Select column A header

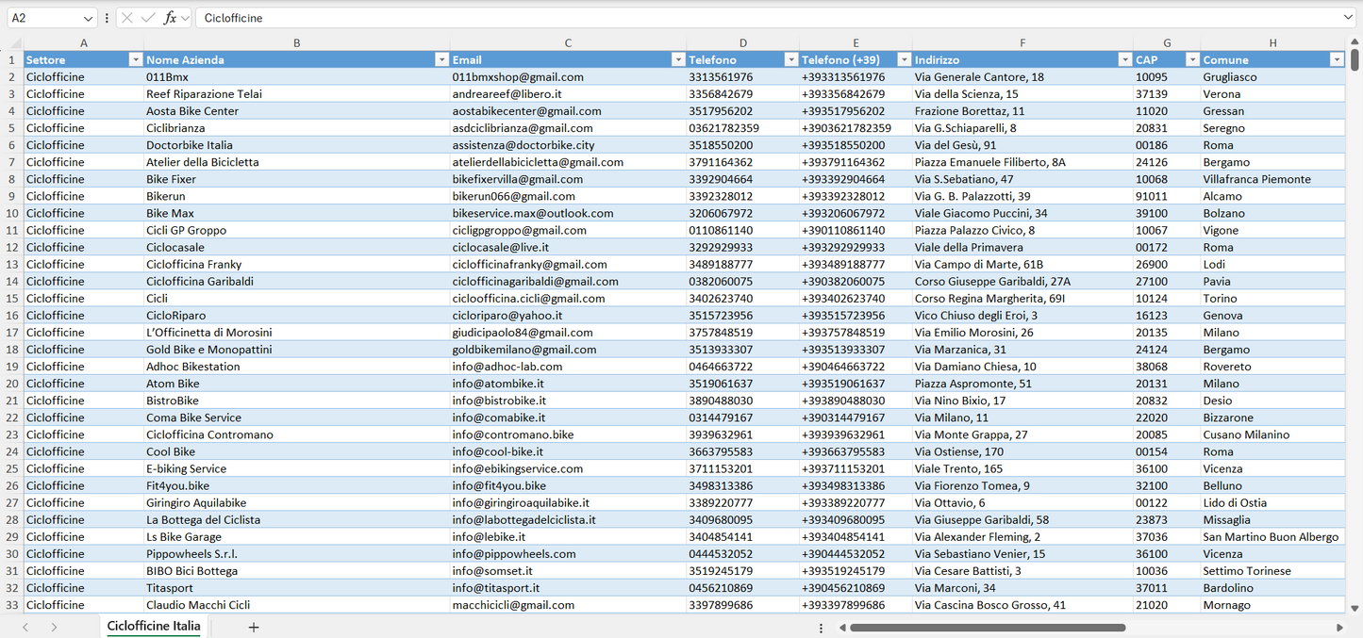point(84,42)
